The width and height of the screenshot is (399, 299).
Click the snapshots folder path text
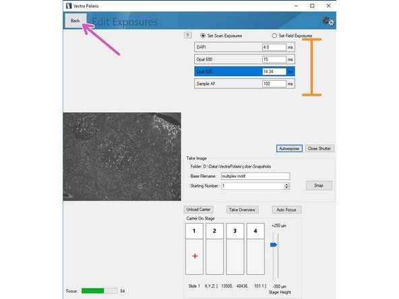[237, 166]
